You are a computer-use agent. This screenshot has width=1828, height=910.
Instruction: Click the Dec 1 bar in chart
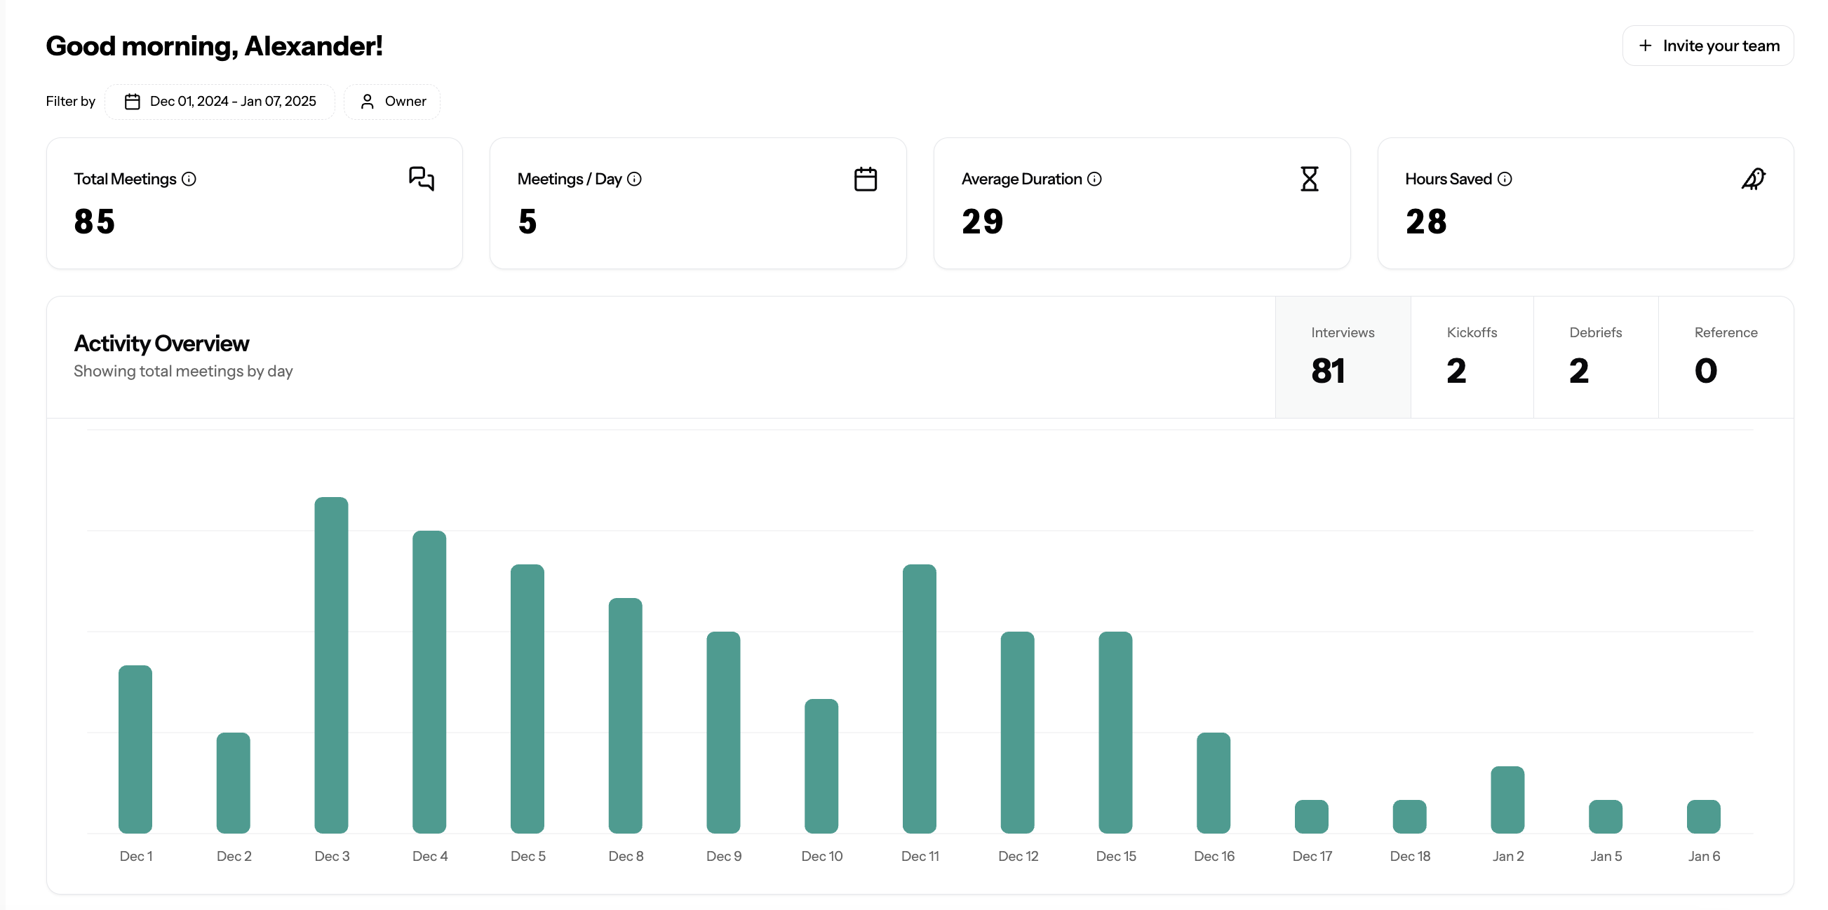[135, 749]
